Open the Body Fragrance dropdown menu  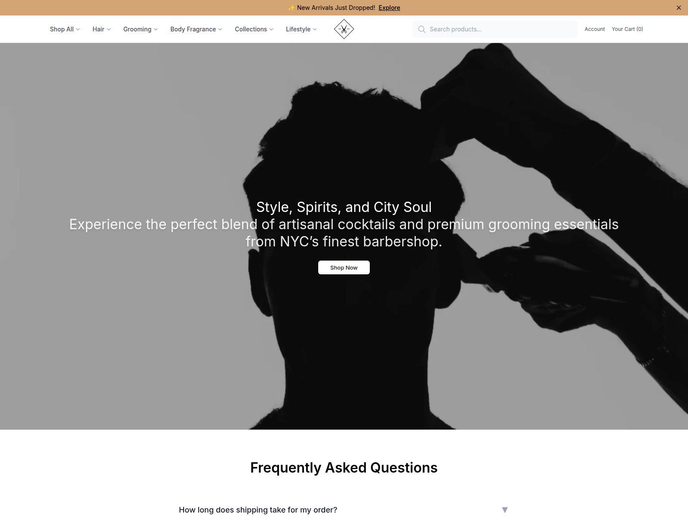pos(196,29)
